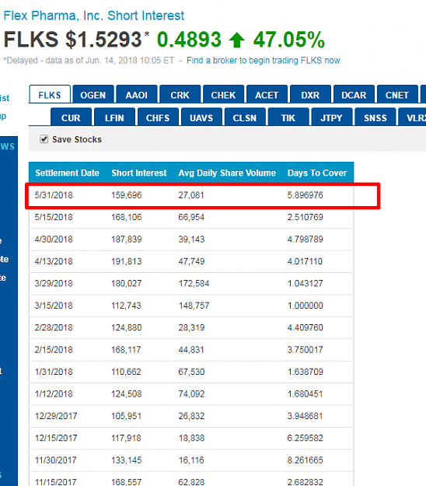
Task: Switch to the ACET ticker tab
Action: (267, 94)
